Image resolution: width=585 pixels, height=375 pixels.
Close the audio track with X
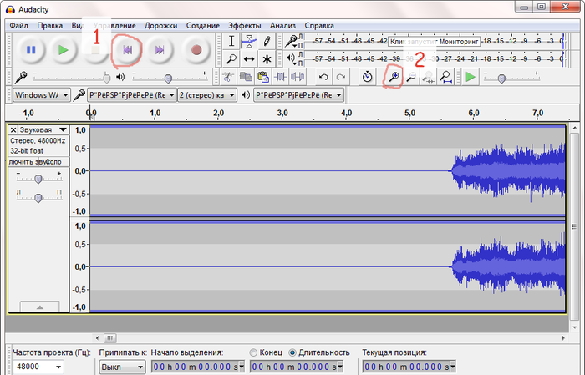point(13,130)
